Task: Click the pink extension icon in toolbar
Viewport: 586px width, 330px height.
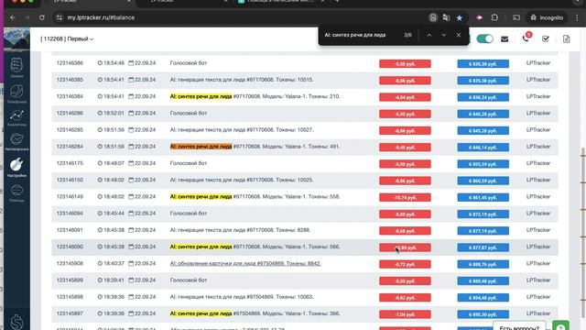Action: pos(480,17)
